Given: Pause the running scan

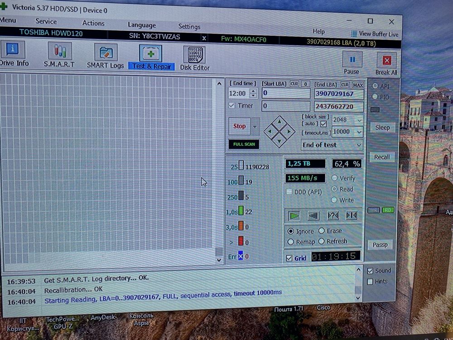Looking at the screenshot, I should pyautogui.click(x=352, y=63).
